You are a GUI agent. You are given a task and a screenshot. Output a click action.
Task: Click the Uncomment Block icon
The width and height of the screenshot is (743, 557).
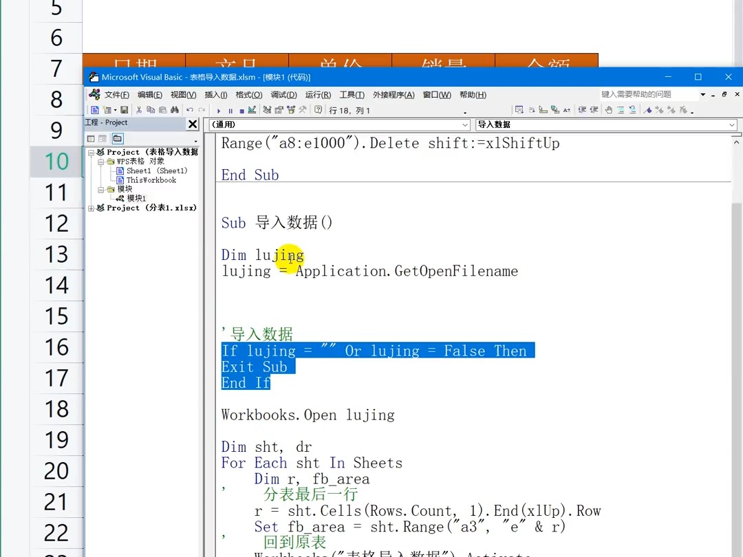tap(633, 110)
